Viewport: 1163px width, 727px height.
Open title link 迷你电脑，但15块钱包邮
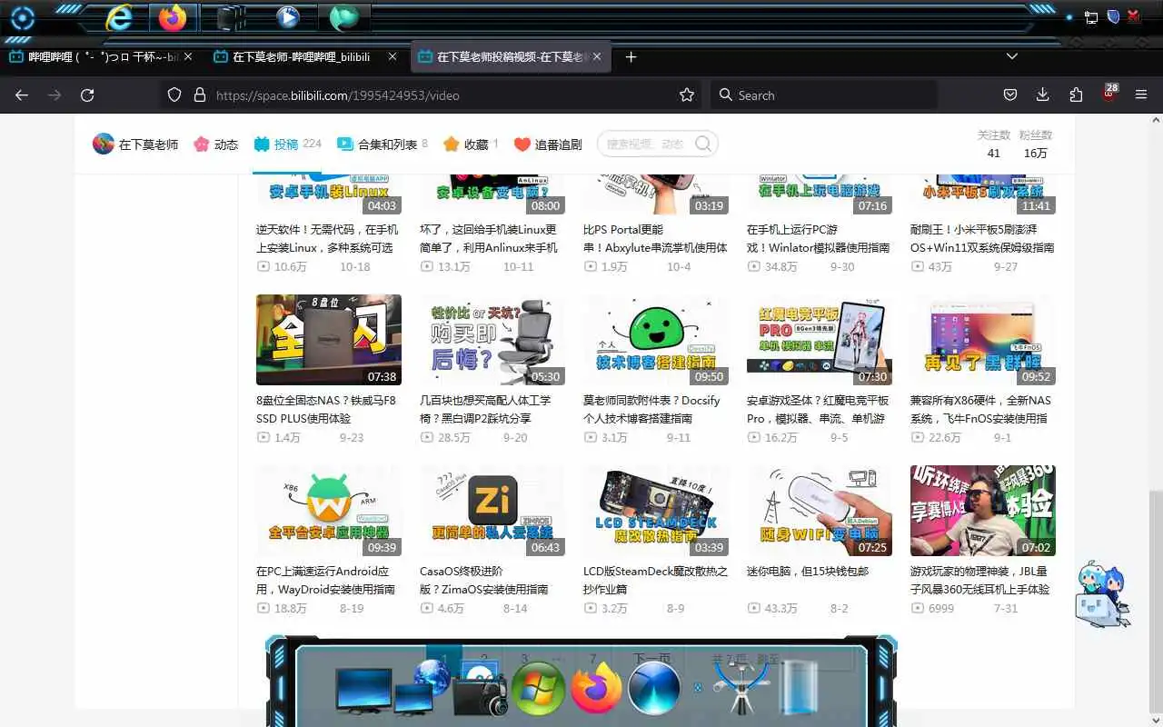[x=808, y=572]
